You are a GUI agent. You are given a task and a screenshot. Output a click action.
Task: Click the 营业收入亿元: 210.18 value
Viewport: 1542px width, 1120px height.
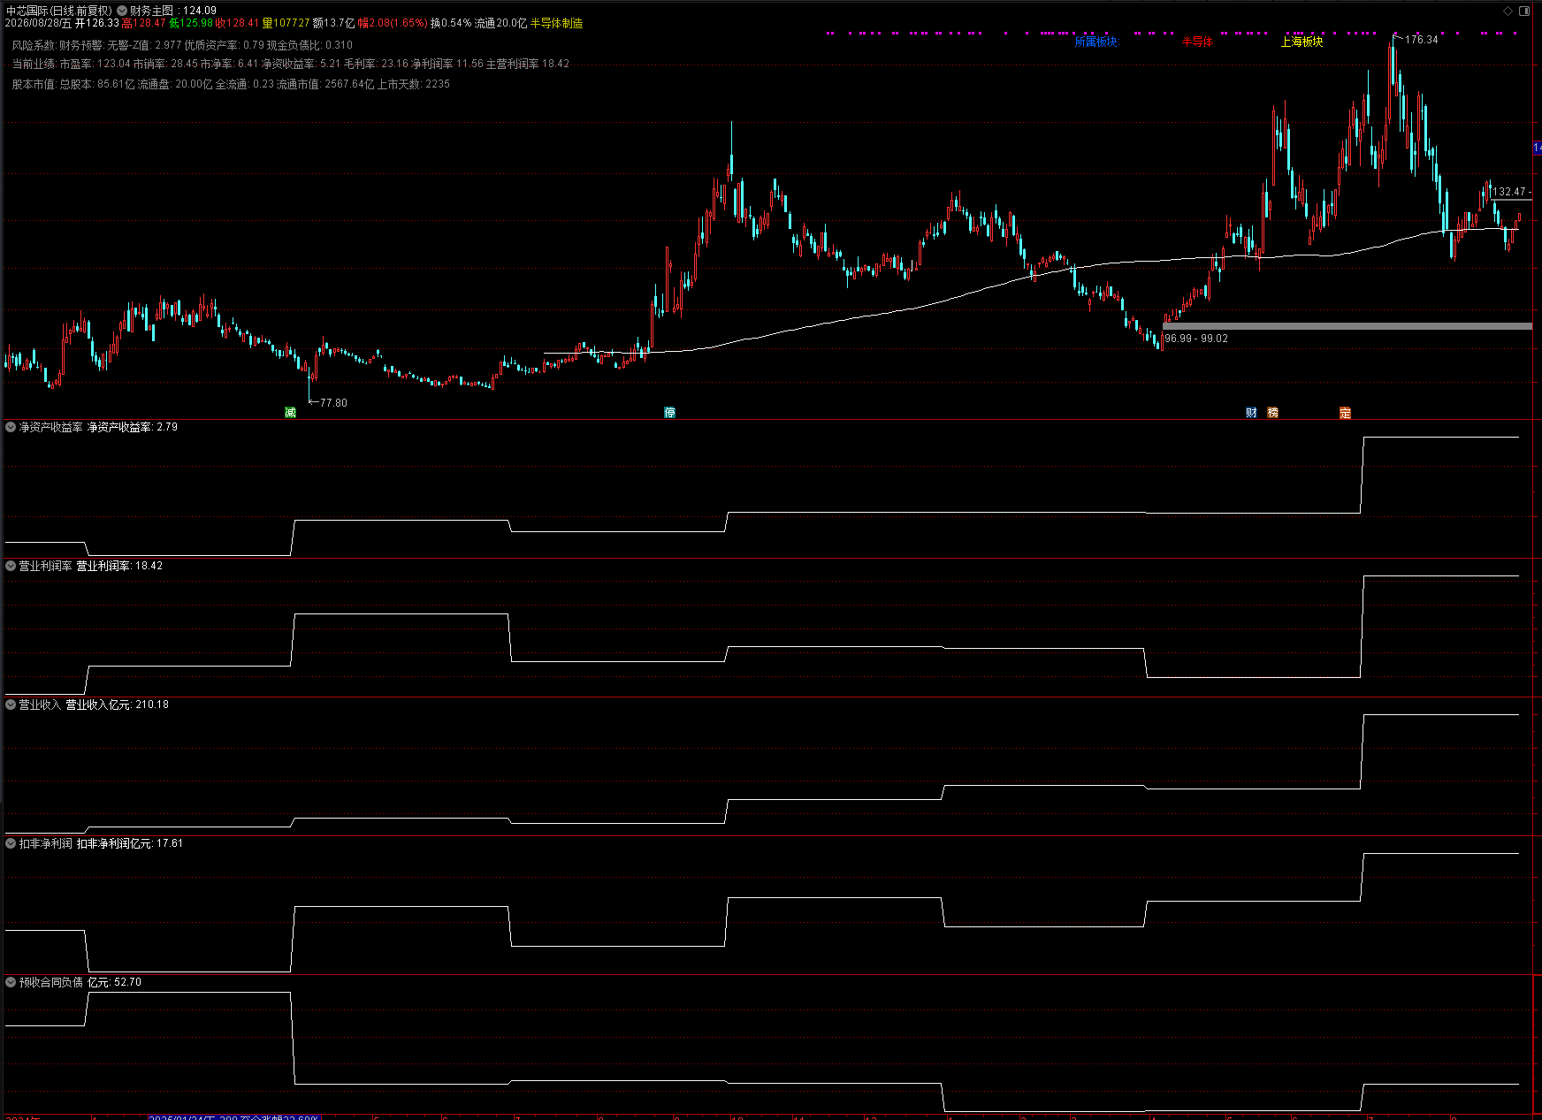(x=117, y=705)
